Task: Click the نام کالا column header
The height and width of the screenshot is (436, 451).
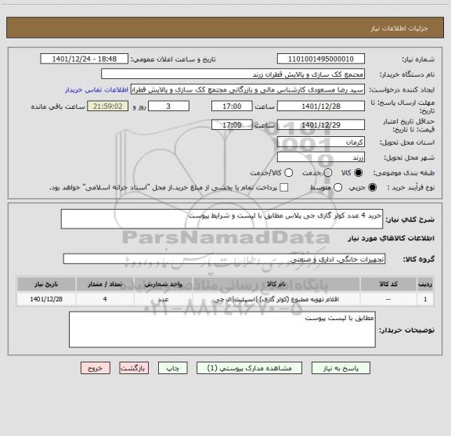Action: click(276, 284)
